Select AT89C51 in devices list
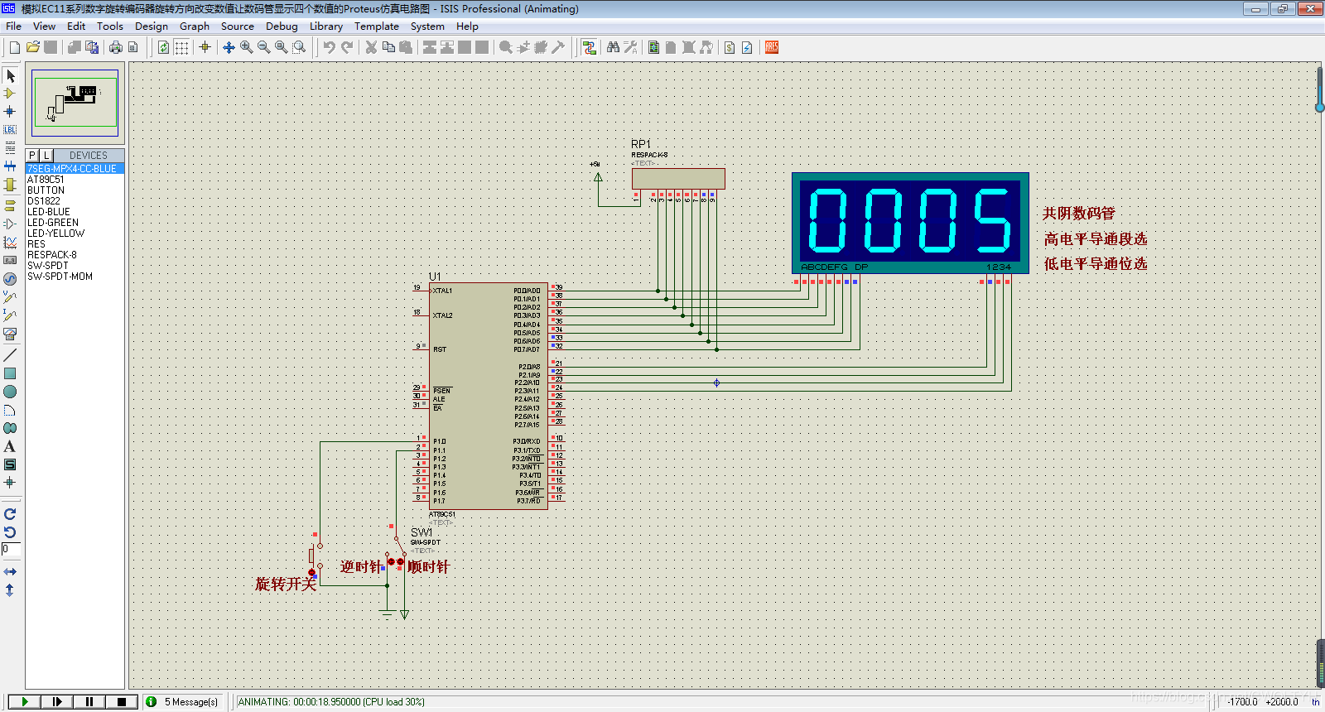Viewport: 1325px width, 712px height. (75, 180)
